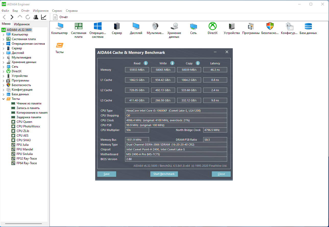This screenshot has width=329, height=227.
Task: Expand the Мультимедиа tree node
Action: (3, 57)
